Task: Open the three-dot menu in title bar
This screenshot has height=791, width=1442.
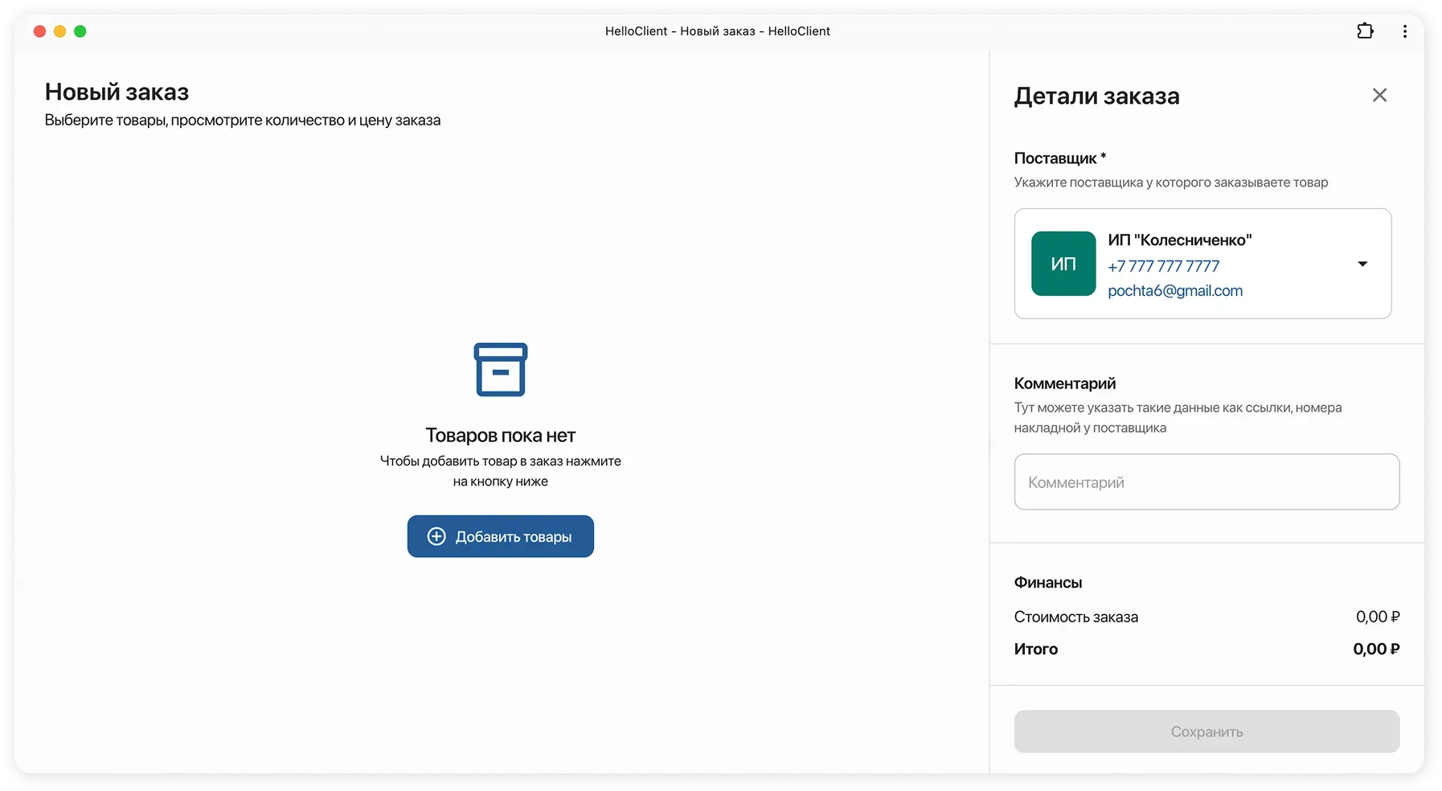Action: pos(1404,31)
